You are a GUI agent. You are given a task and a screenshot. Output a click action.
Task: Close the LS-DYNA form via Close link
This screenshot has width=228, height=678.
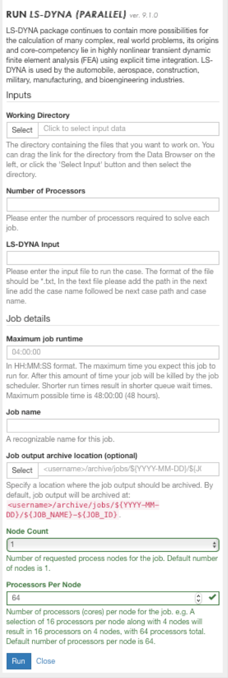pos(46,661)
